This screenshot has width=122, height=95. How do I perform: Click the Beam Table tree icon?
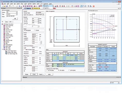click(x=4, y=46)
